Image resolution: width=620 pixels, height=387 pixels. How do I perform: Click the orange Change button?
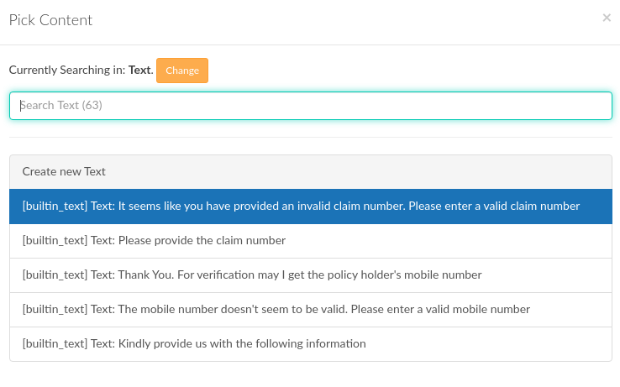click(182, 71)
